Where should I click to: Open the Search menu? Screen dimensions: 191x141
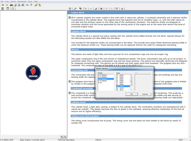click(13, 1)
